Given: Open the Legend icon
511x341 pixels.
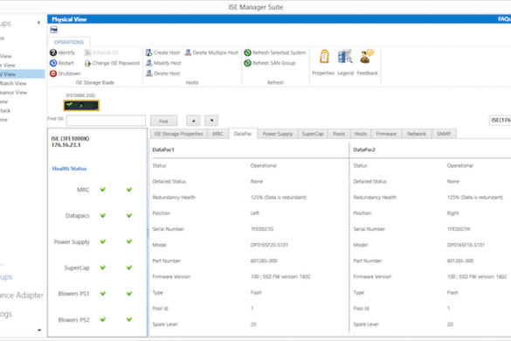Looking at the screenshot, I should pyautogui.click(x=345, y=57).
